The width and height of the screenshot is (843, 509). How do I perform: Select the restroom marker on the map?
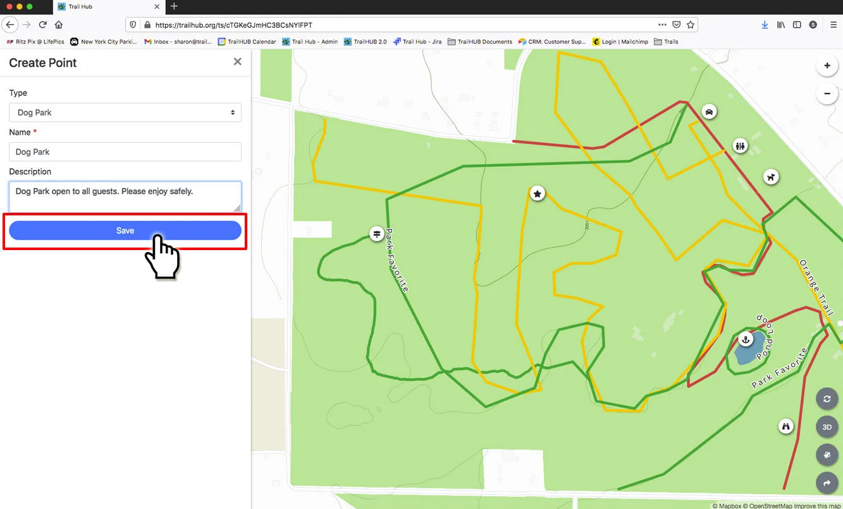(x=741, y=146)
